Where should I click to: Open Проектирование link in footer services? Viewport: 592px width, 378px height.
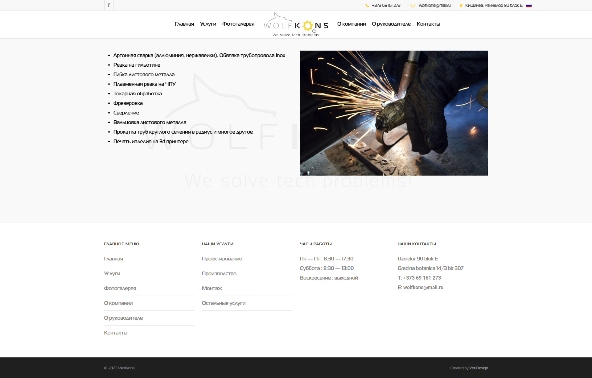coord(222,259)
